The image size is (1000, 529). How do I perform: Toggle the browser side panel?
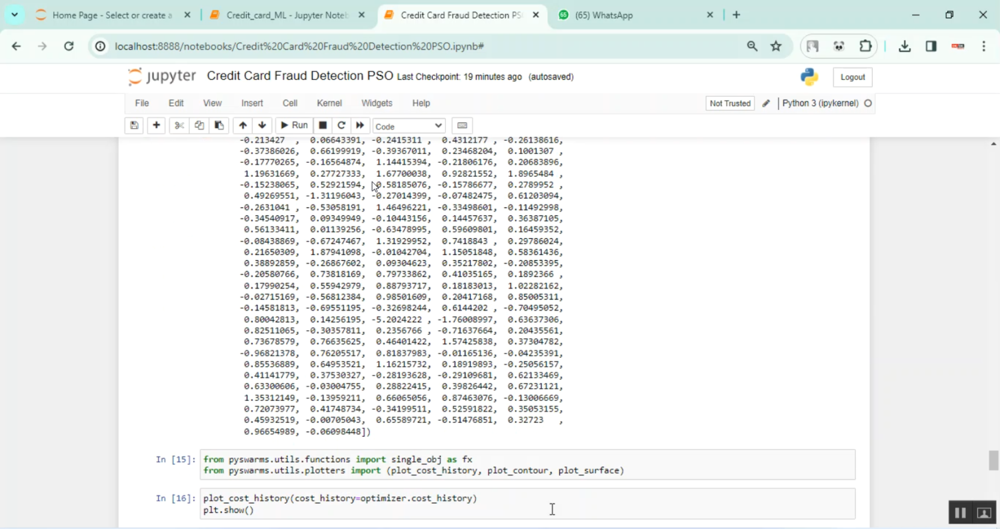tap(931, 46)
